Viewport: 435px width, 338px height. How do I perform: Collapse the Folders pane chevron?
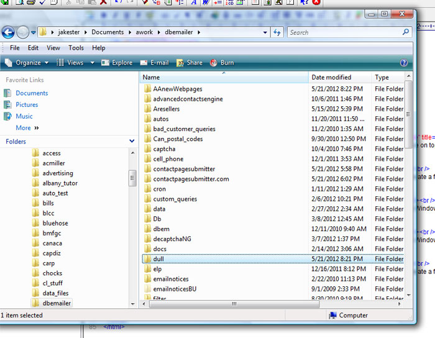pyautogui.click(x=132, y=141)
